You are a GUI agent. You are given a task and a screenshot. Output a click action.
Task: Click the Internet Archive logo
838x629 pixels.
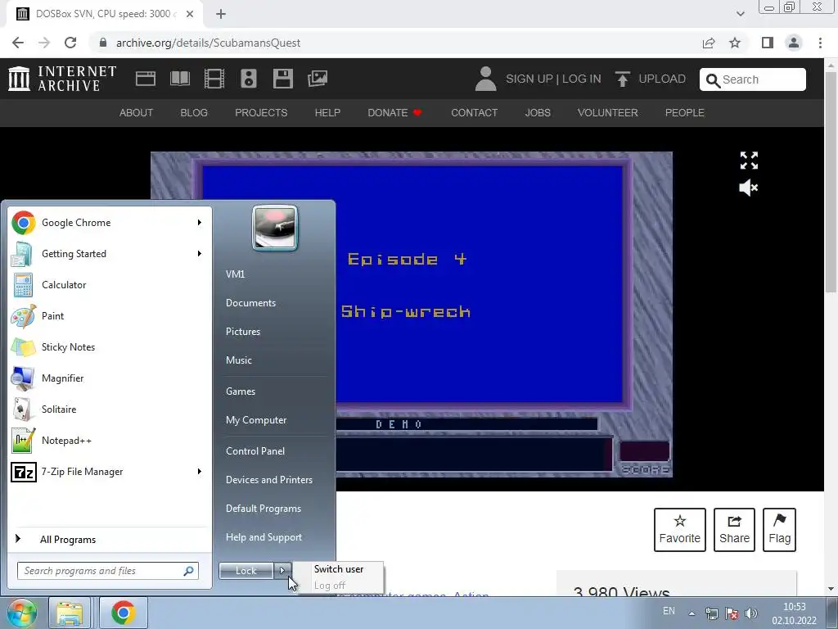point(62,79)
